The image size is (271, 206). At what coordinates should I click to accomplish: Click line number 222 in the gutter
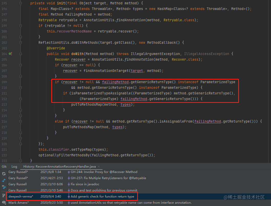(x=4, y=155)
